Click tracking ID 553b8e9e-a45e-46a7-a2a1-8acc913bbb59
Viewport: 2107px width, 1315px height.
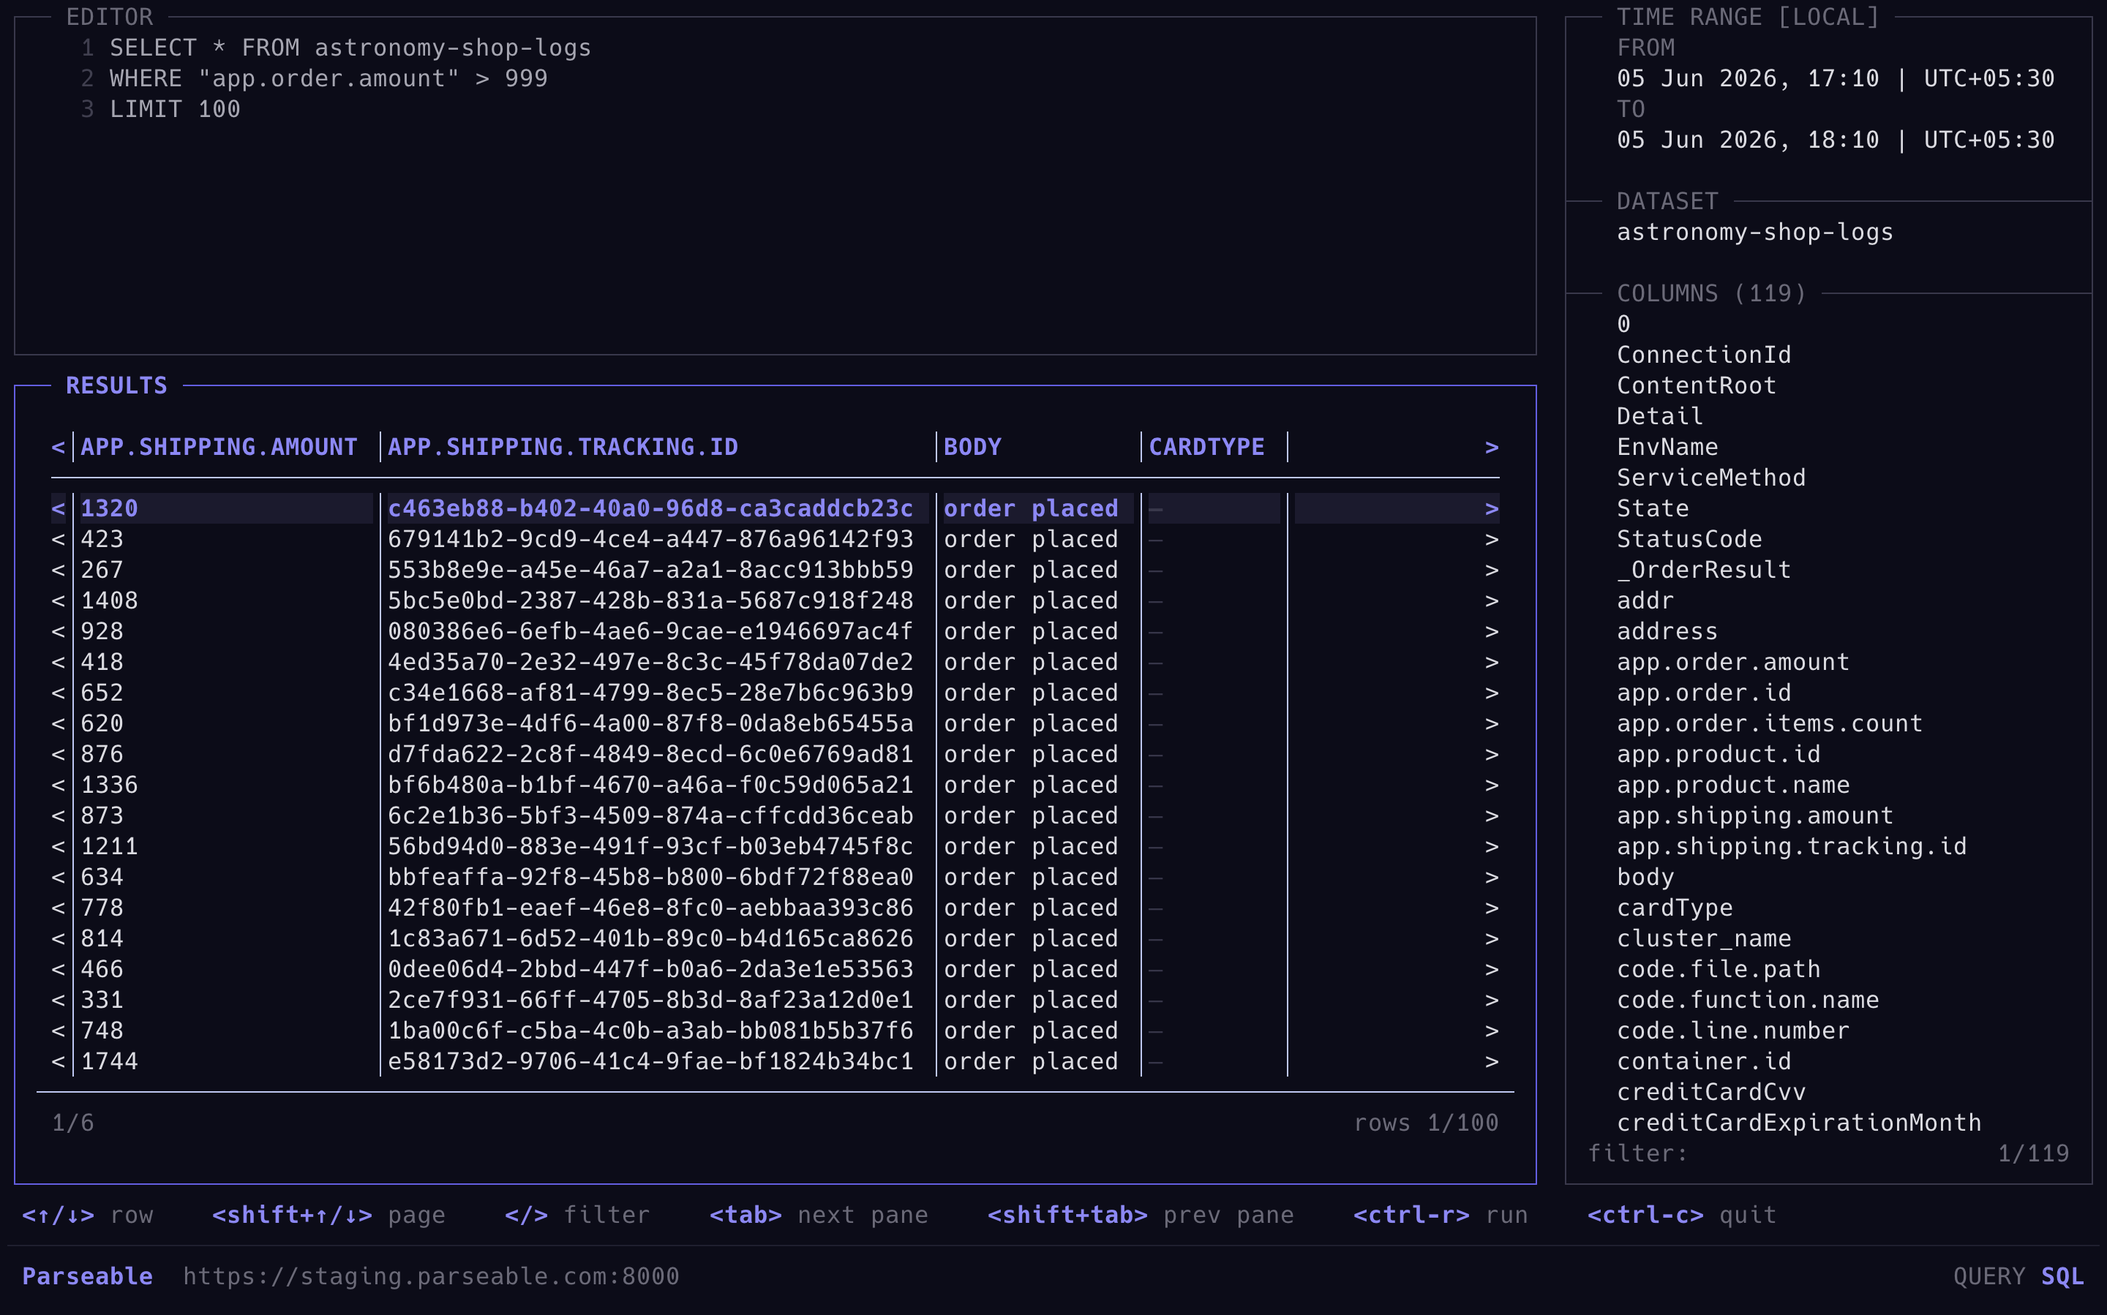click(650, 570)
